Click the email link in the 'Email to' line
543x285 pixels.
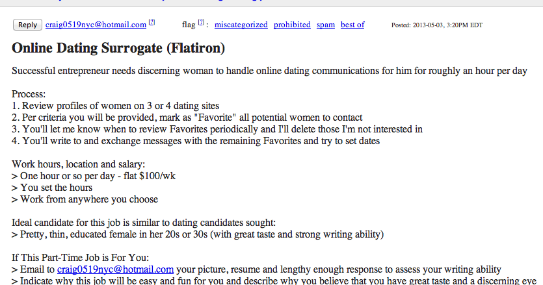[x=115, y=269]
